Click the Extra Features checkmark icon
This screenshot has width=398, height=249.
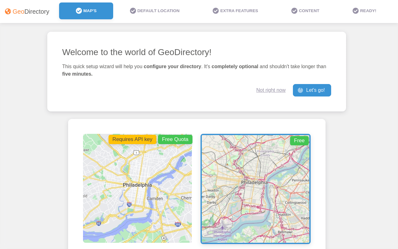pyautogui.click(x=216, y=11)
